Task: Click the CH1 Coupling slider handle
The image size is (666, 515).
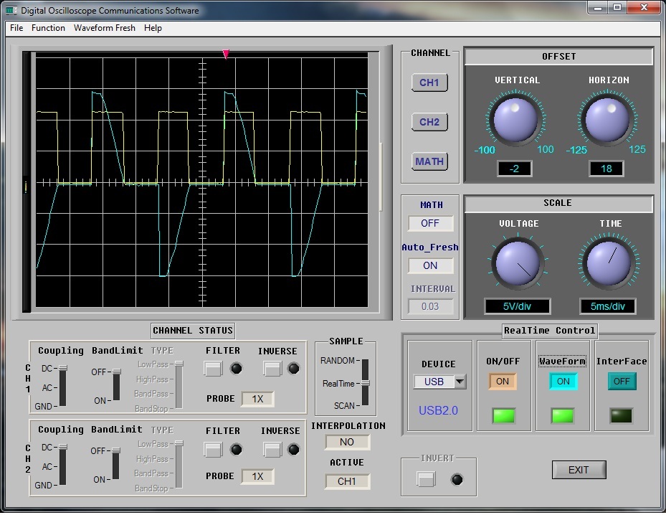Action: (63, 368)
